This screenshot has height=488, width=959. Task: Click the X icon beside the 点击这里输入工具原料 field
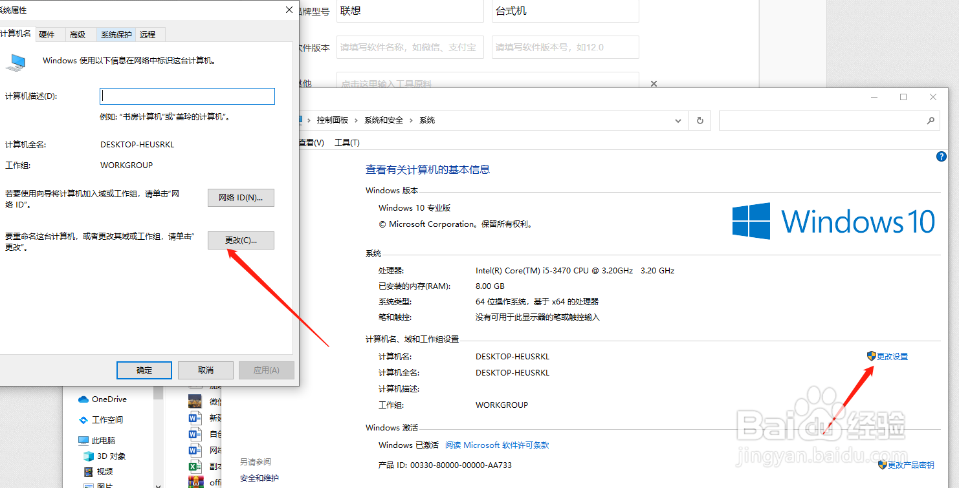click(x=654, y=83)
